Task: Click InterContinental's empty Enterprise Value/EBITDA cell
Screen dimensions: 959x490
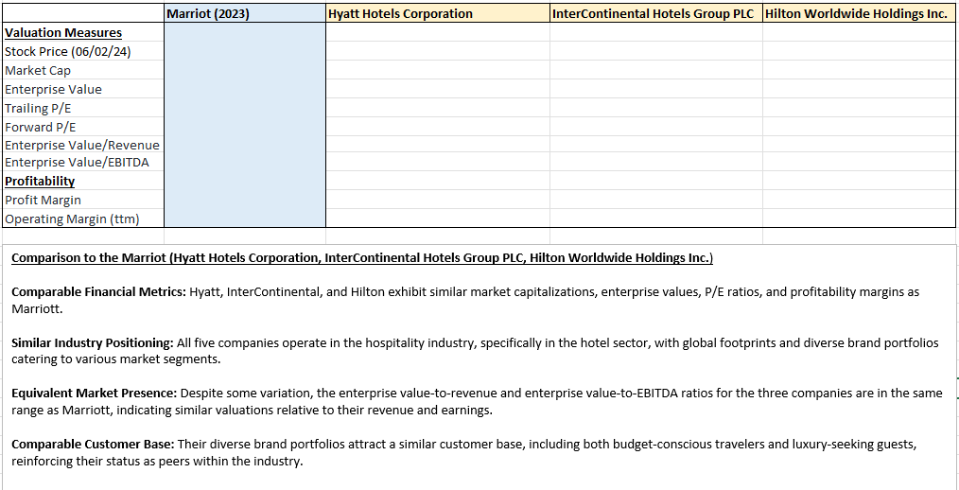Action: tap(656, 162)
